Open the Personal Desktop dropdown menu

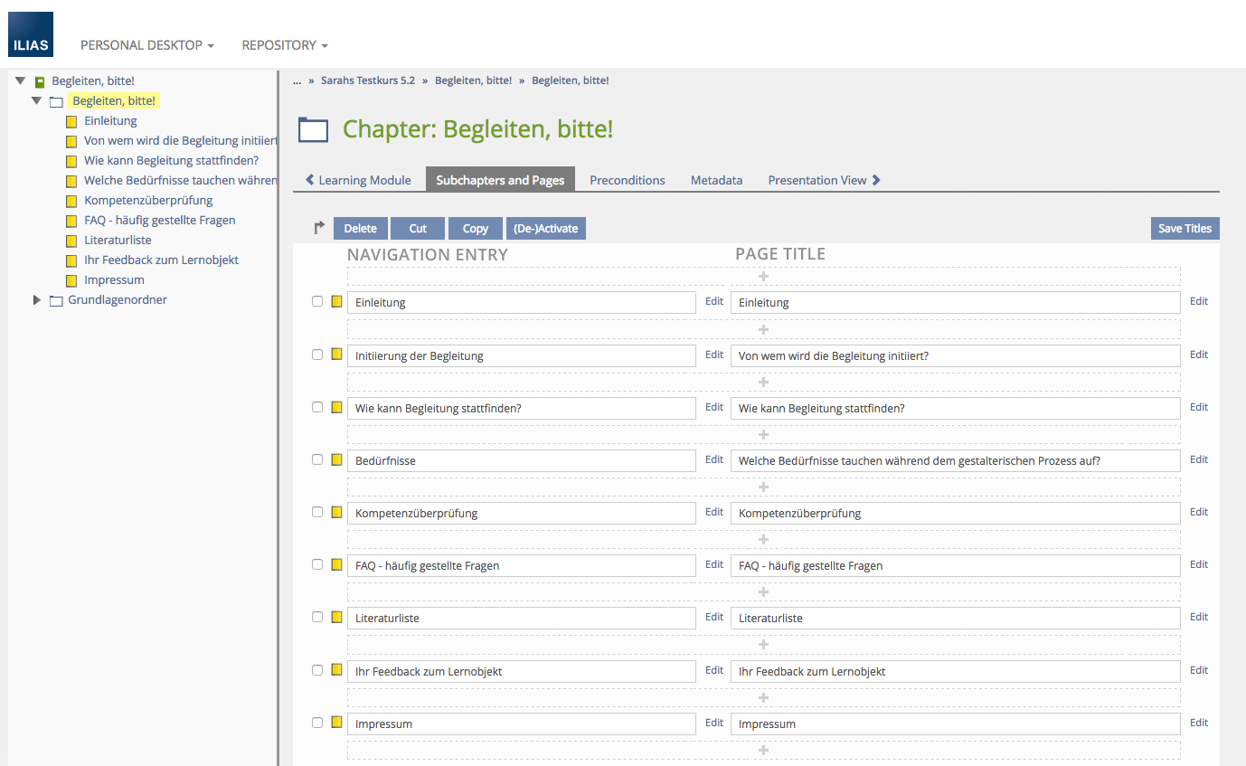[146, 45]
